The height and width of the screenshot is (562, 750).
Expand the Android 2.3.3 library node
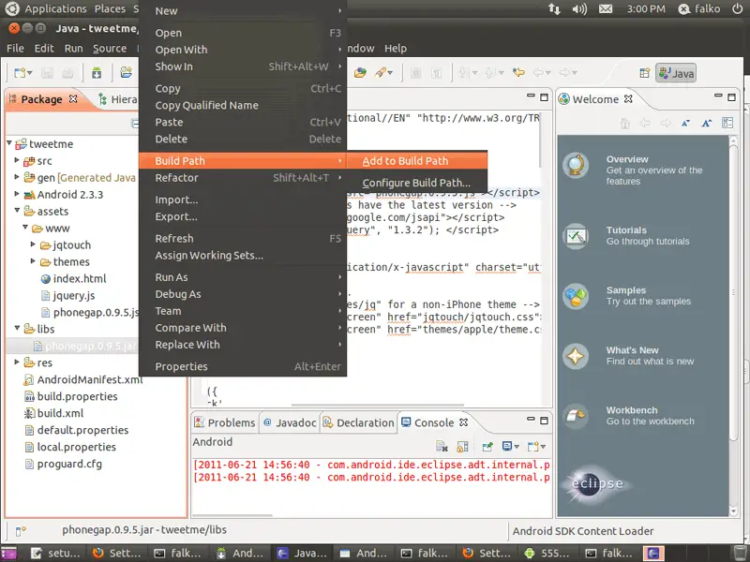click(x=17, y=194)
